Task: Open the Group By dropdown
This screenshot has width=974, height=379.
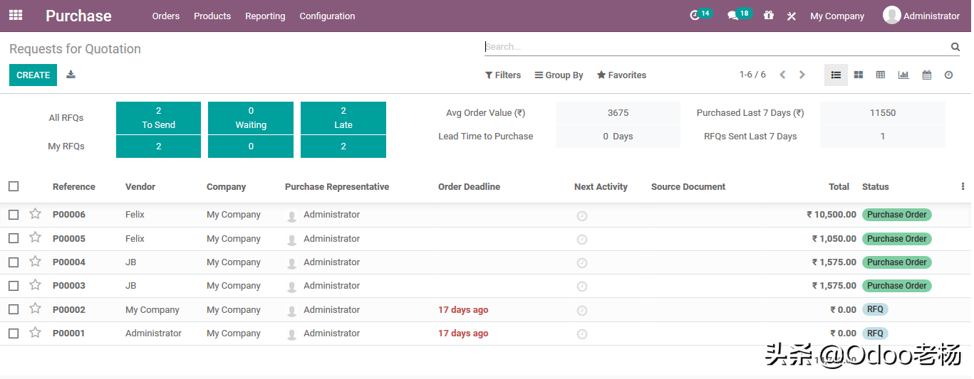Action: pos(559,75)
